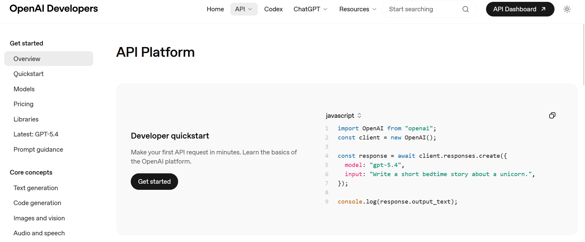Viewport: 585px width, 242px height.
Task: Navigate to Models in the sidebar
Action: point(24,89)
